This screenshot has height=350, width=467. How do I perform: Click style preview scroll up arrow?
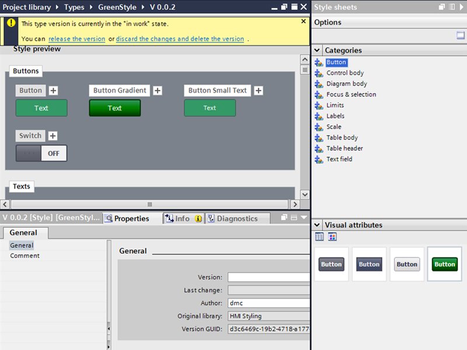(305, 60)
